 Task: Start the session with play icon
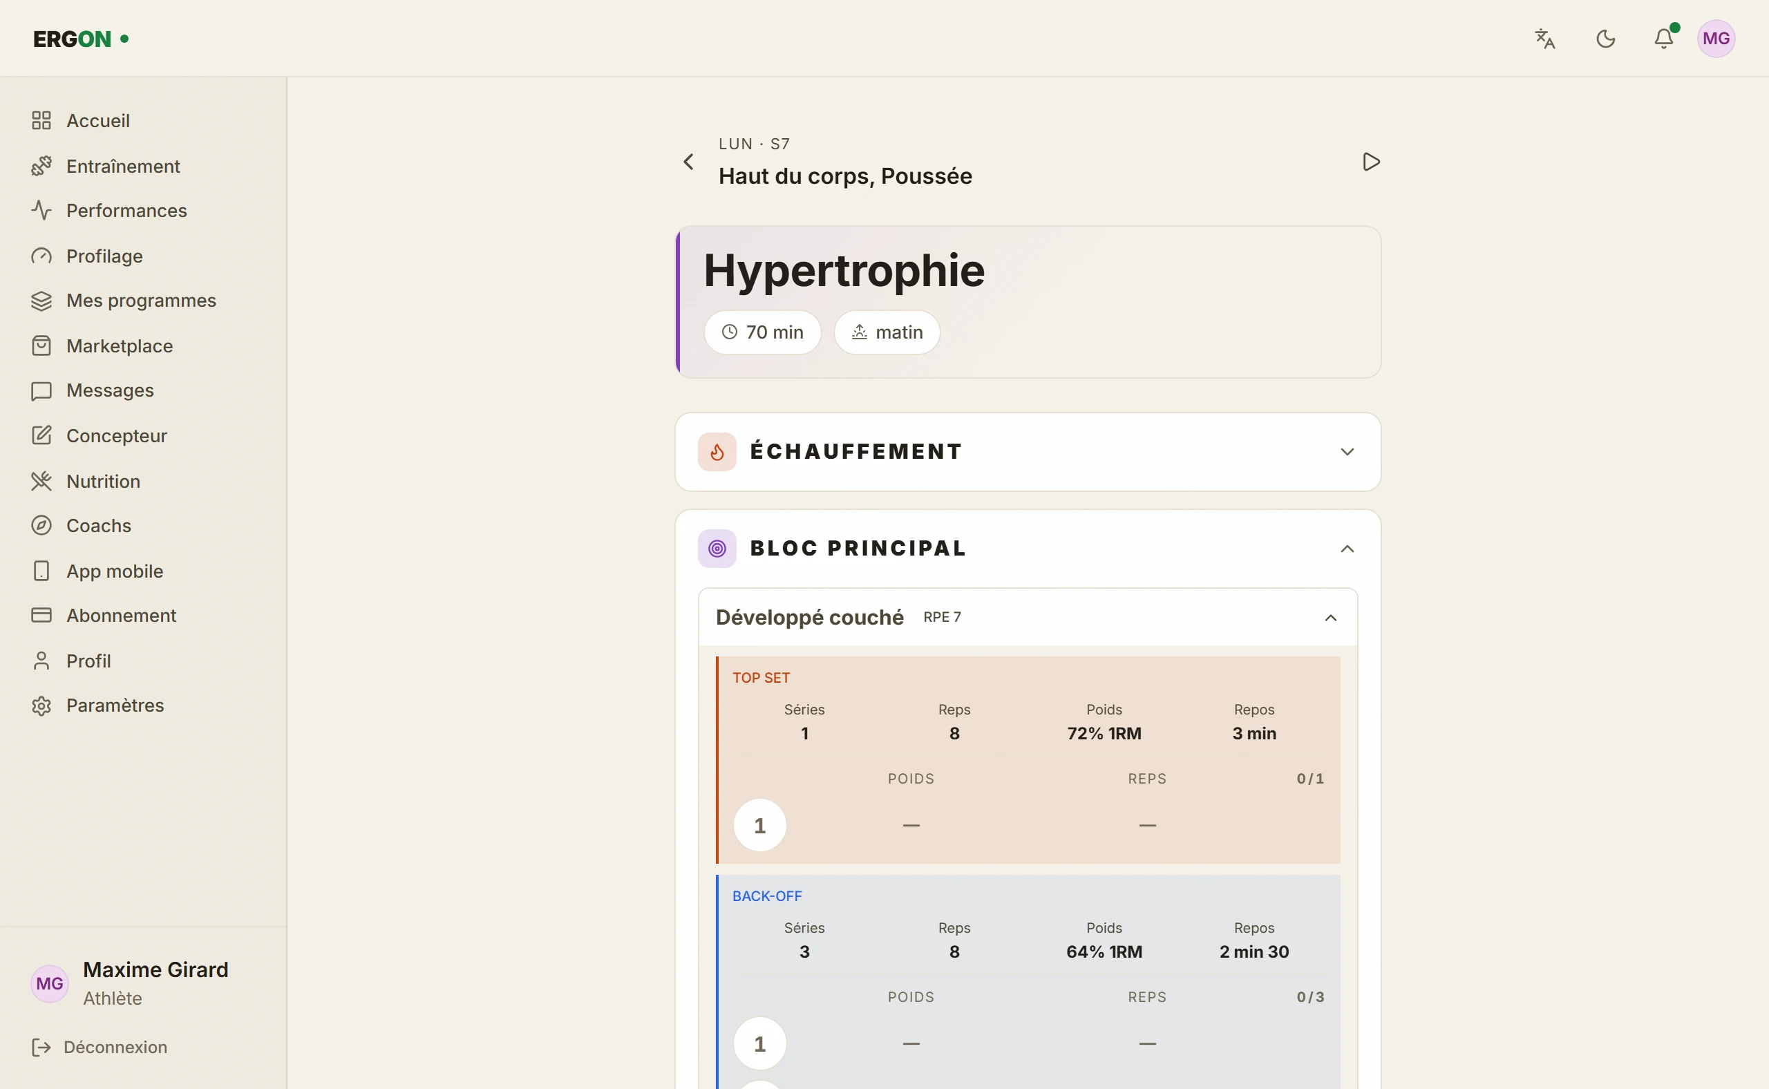point(1371,161)
